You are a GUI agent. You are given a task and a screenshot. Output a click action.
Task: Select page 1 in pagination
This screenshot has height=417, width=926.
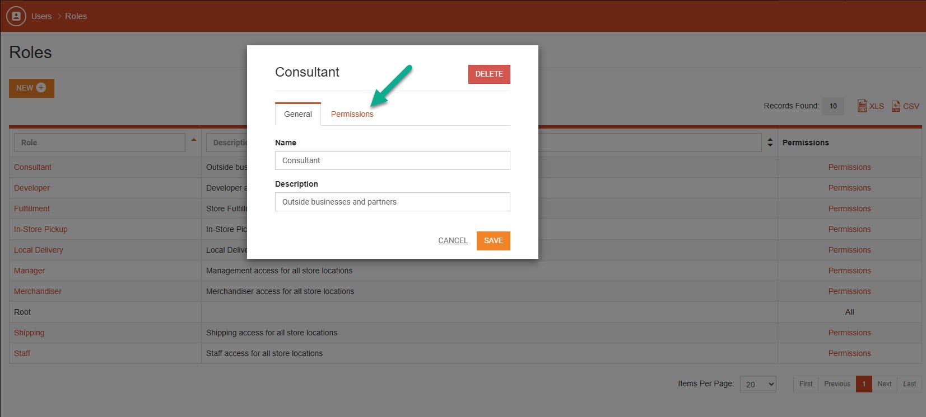[x=864, y=384]
